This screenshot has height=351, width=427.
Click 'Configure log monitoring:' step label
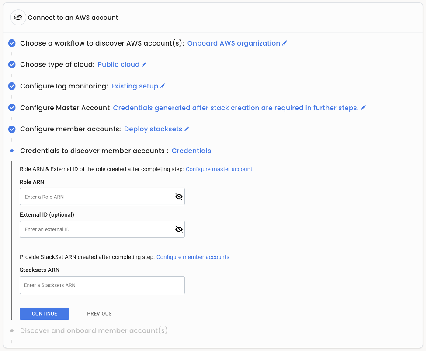point(64,86)
